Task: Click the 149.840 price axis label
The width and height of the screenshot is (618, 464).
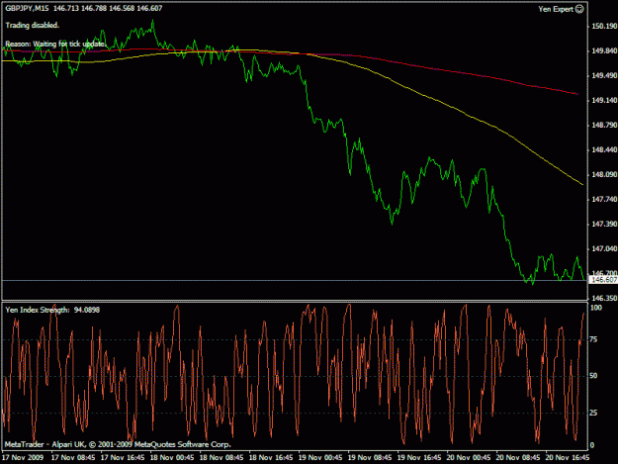Action: [x=604, y=50]
